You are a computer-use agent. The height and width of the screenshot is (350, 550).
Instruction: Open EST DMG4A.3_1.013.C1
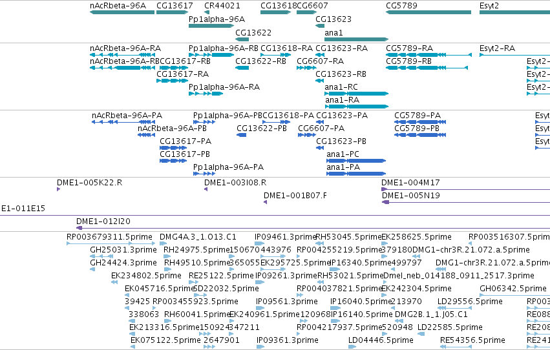click(163, 243)
